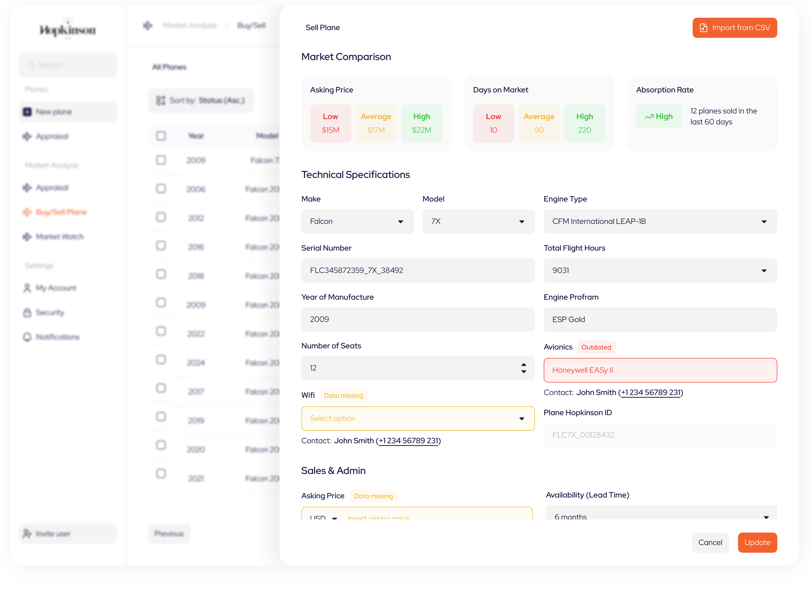Screen dimensions: 811x592
Task: Open the Wifi Select option dropdown
Action: (418, 418)
